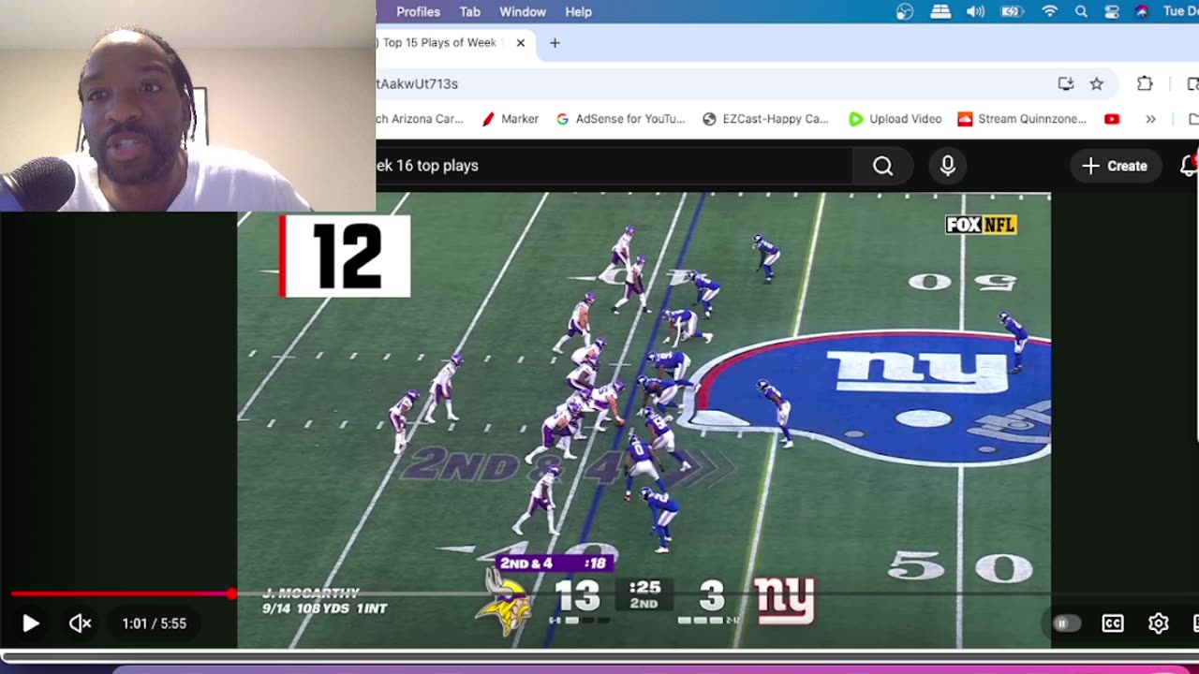Open the red YouTube bookmark icon

click(1112, 119)
